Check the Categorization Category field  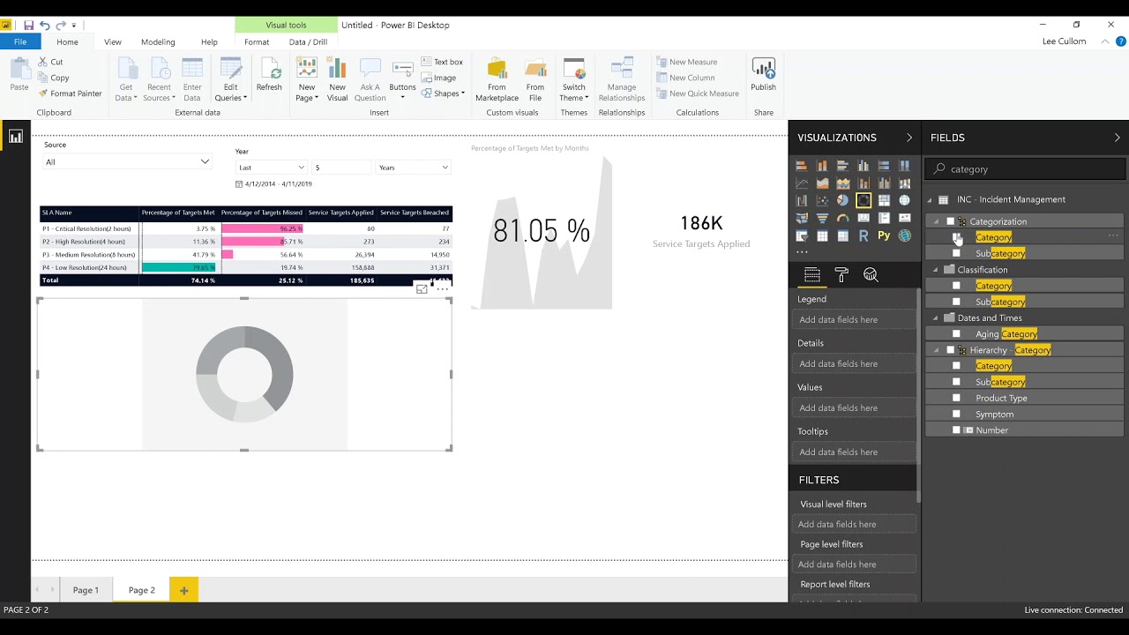click(x=956, y=237)
